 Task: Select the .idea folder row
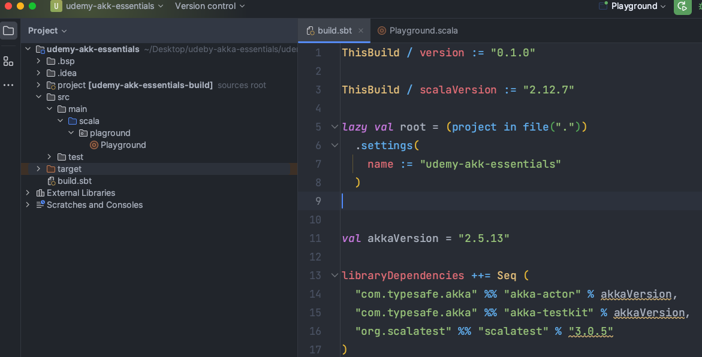(159, 73)
